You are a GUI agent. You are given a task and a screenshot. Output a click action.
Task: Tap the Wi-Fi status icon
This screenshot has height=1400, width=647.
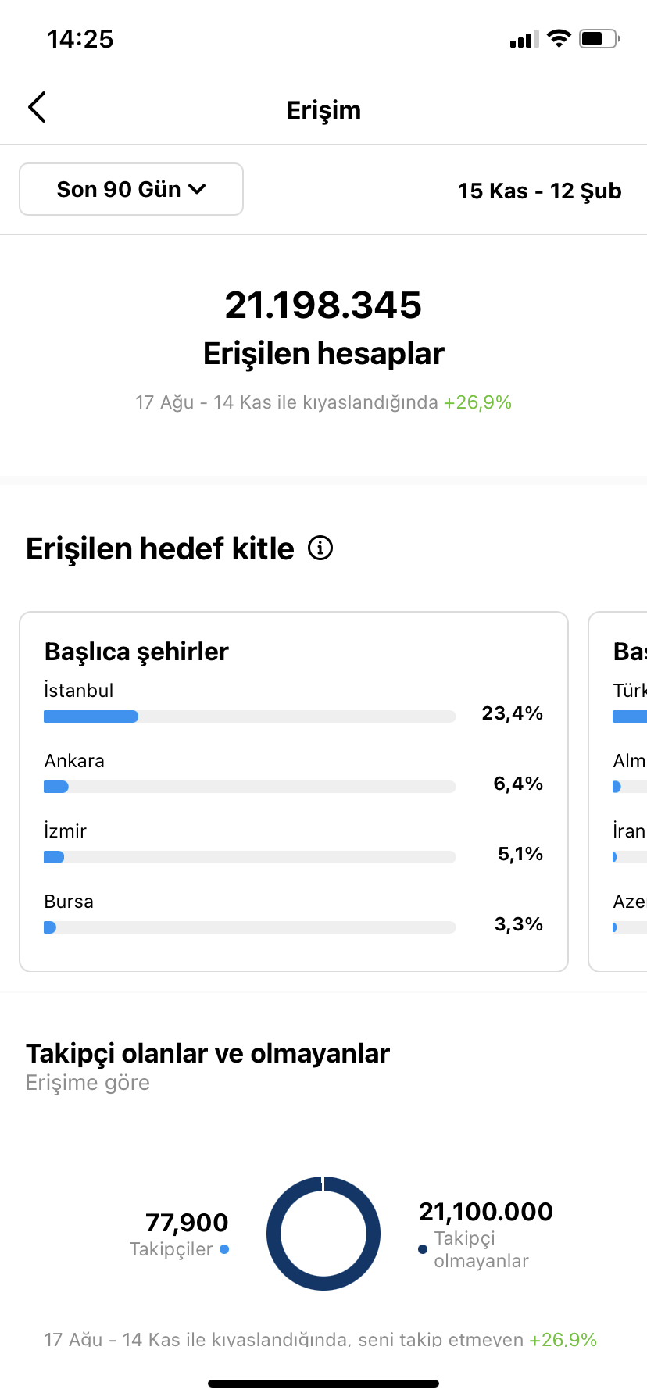point(559,38)
